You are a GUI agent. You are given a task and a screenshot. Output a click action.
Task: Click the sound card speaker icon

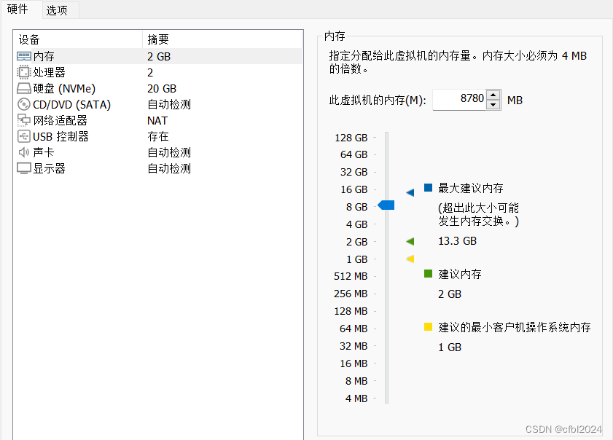(x=24, y=152)
